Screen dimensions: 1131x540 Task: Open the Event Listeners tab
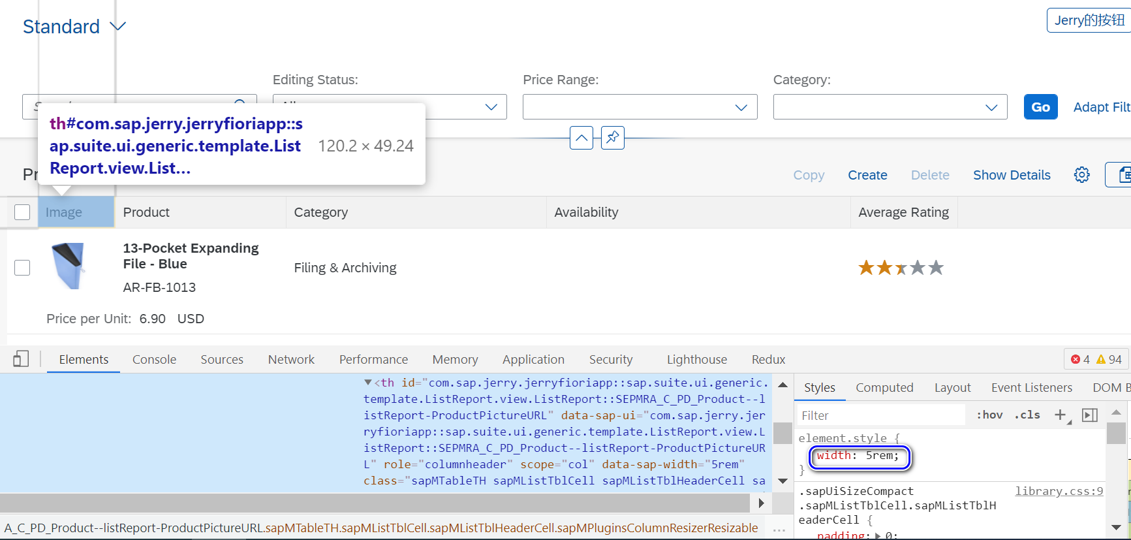click(1031, 388)
